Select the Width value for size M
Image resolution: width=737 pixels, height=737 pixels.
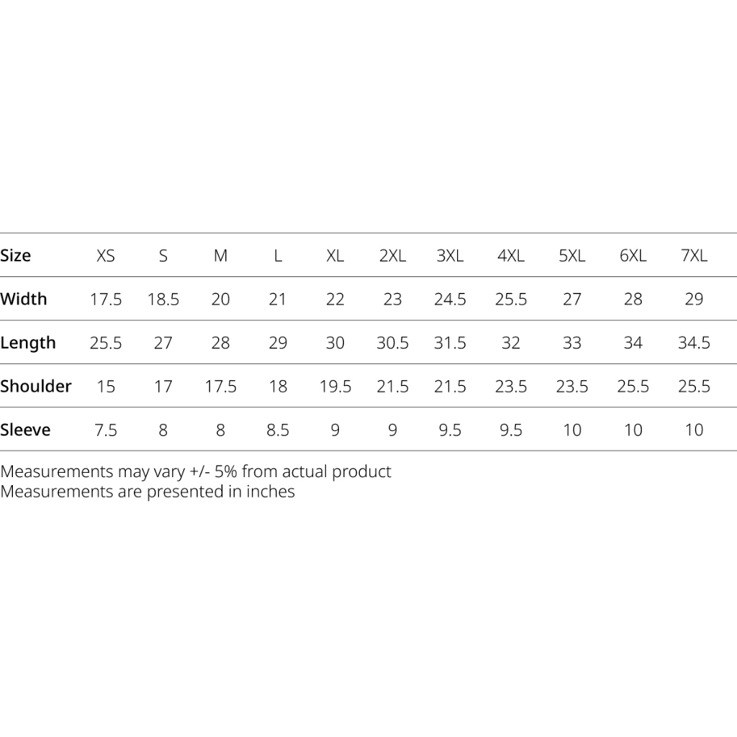pos(220,299)
